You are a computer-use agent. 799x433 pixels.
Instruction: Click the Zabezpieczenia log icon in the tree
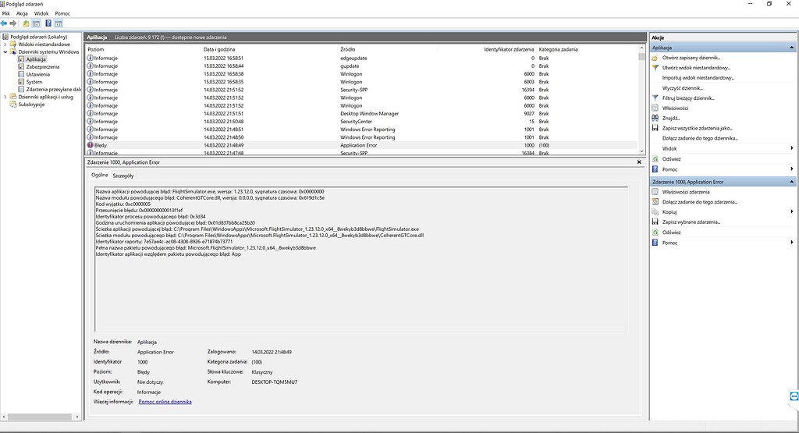(x=21, y=67)
